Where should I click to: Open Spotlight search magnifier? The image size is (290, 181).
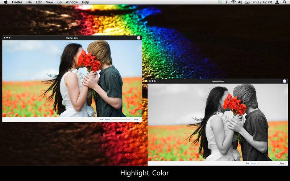285,2
